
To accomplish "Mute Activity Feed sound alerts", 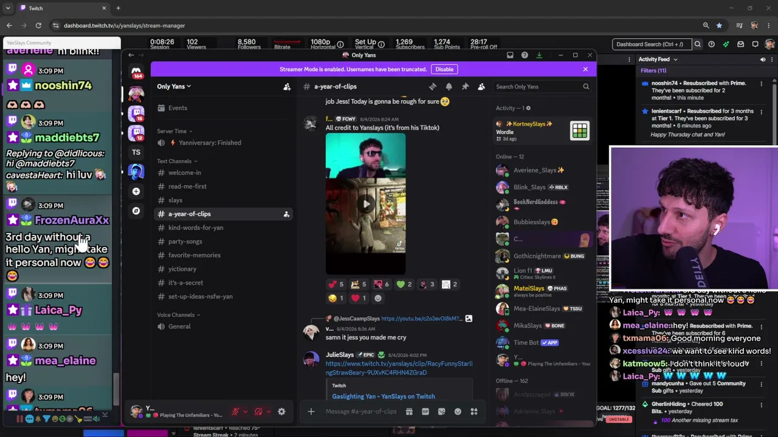I will [763, 59].
